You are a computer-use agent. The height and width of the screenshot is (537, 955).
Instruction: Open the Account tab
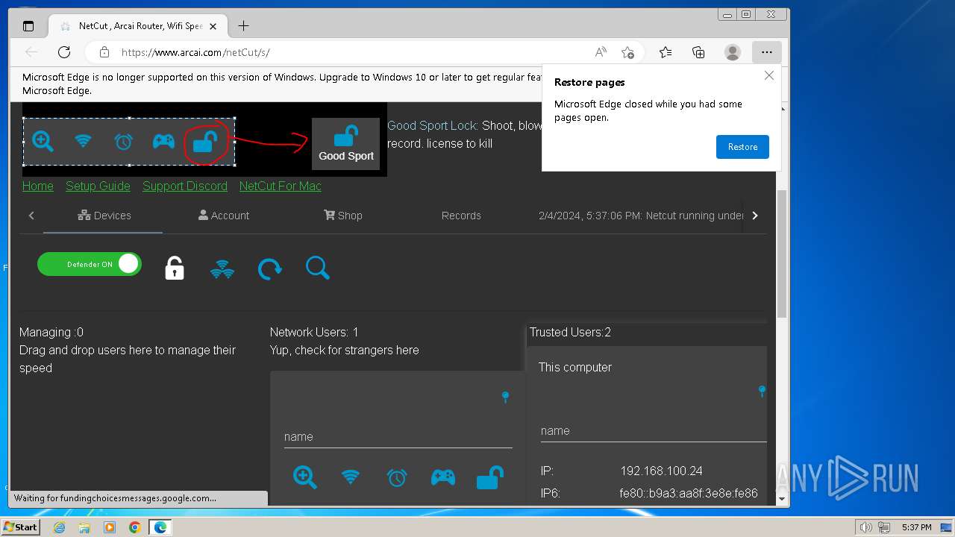[x=224, y=216]
